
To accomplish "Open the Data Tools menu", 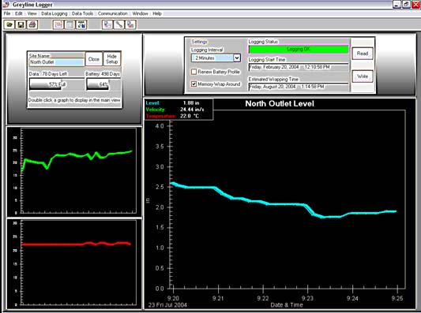I will point(82,13).
